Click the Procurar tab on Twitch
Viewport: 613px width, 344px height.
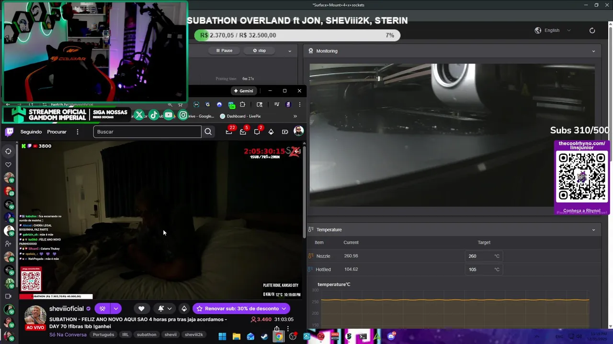57,132
